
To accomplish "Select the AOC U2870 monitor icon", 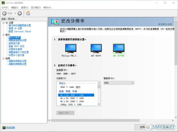I will (96, 48).
